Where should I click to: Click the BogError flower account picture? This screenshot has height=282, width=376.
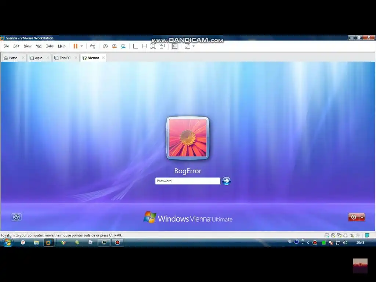188,138
